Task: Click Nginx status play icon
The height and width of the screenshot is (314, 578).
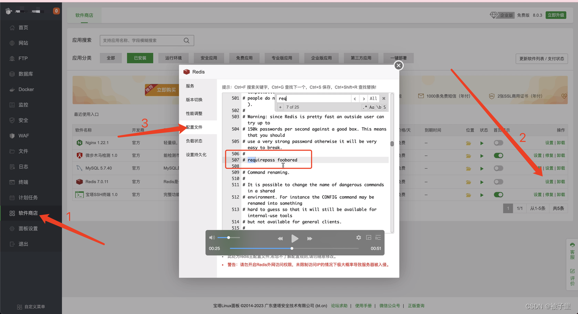Action: [482, 143]
